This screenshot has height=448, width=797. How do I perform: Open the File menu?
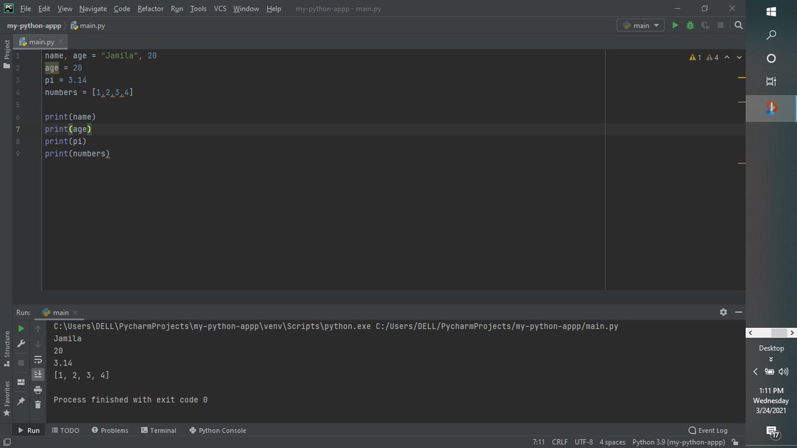(26, 9)
